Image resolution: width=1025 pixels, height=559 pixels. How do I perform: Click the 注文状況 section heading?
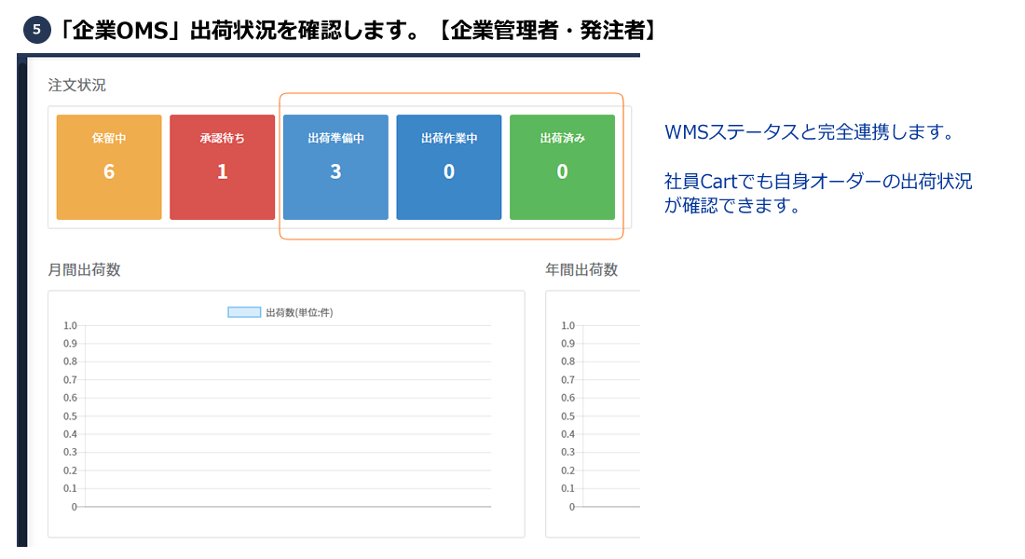(77, 86)
